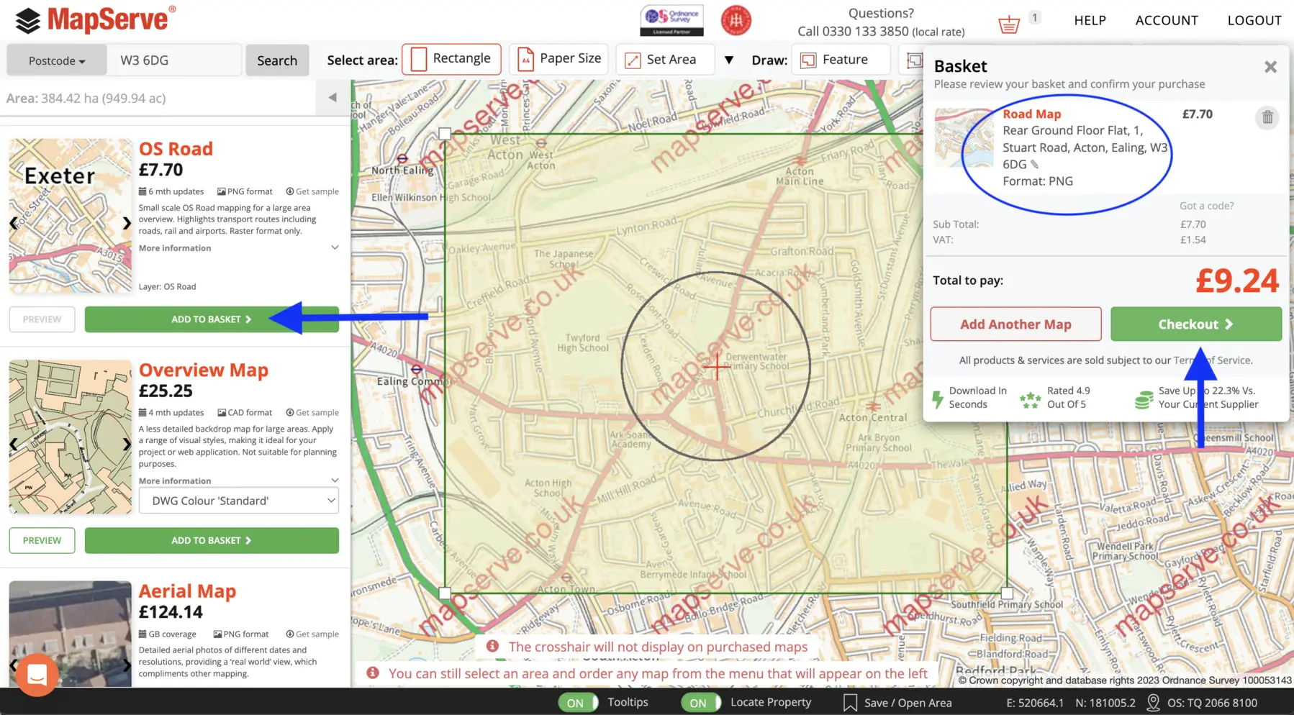Proceed to Checkout
The height and width of the screenshot is (715, 1294).
coord(1196,324)
